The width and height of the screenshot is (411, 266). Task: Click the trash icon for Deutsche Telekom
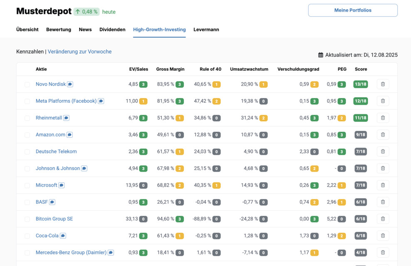pyautogui.click(x=383, y=152)
